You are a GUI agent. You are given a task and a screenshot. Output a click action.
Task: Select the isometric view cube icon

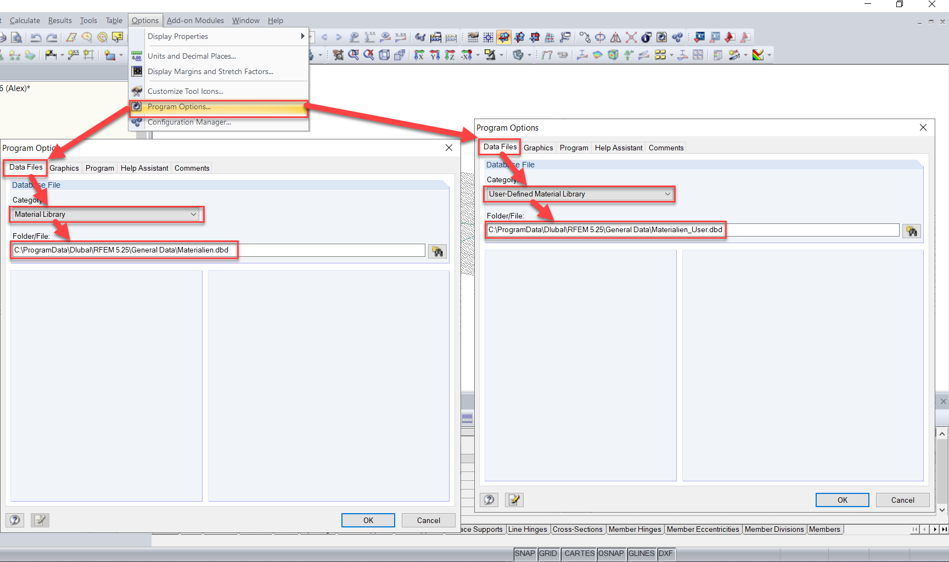384,55
